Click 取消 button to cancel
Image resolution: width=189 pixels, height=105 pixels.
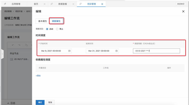pyautogui.click(x=50, y=102)
